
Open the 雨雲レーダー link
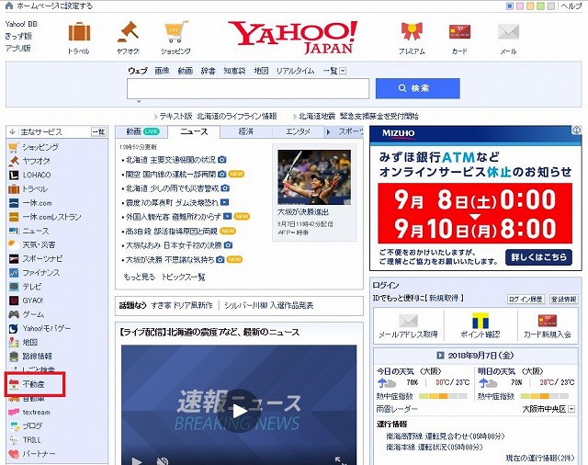(397, 409)
